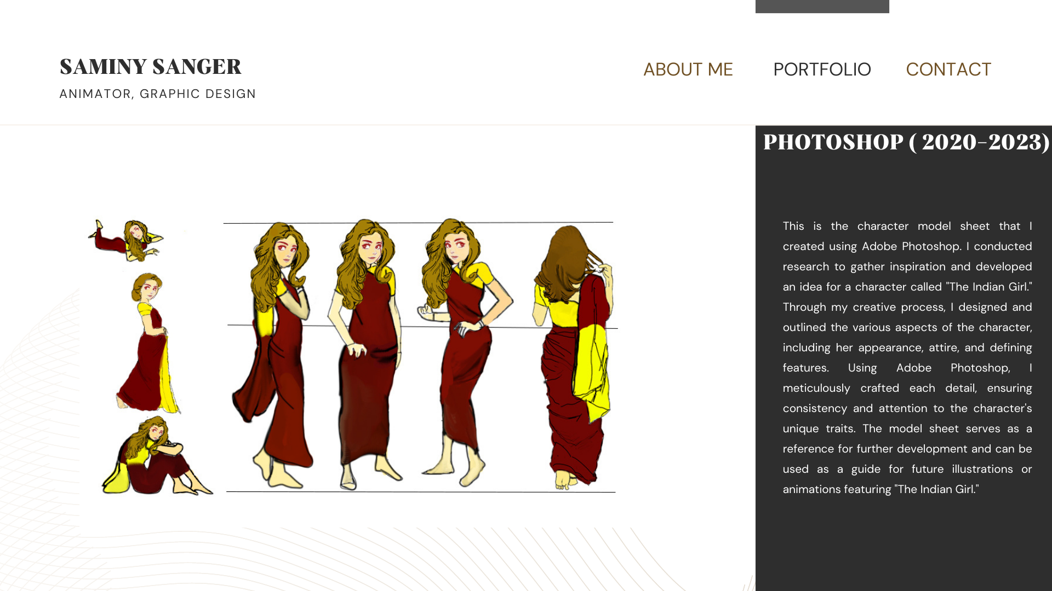Click the dark sidebar area below the description

click(904, 544)
